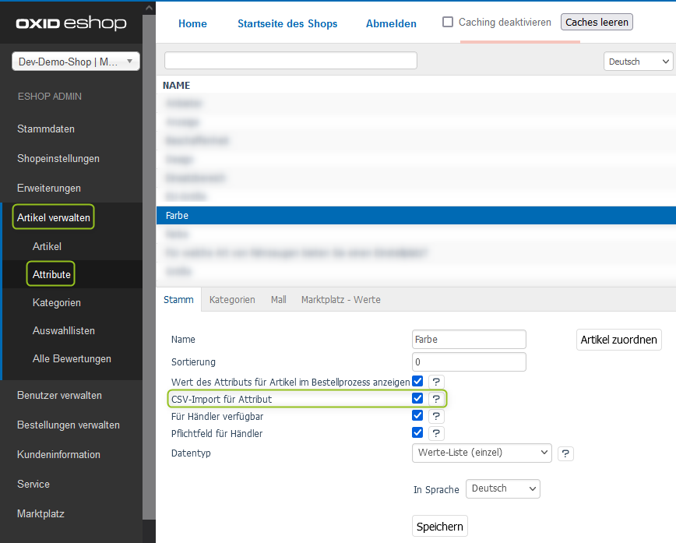Click Artikel zuordnen button

point(618,340)
